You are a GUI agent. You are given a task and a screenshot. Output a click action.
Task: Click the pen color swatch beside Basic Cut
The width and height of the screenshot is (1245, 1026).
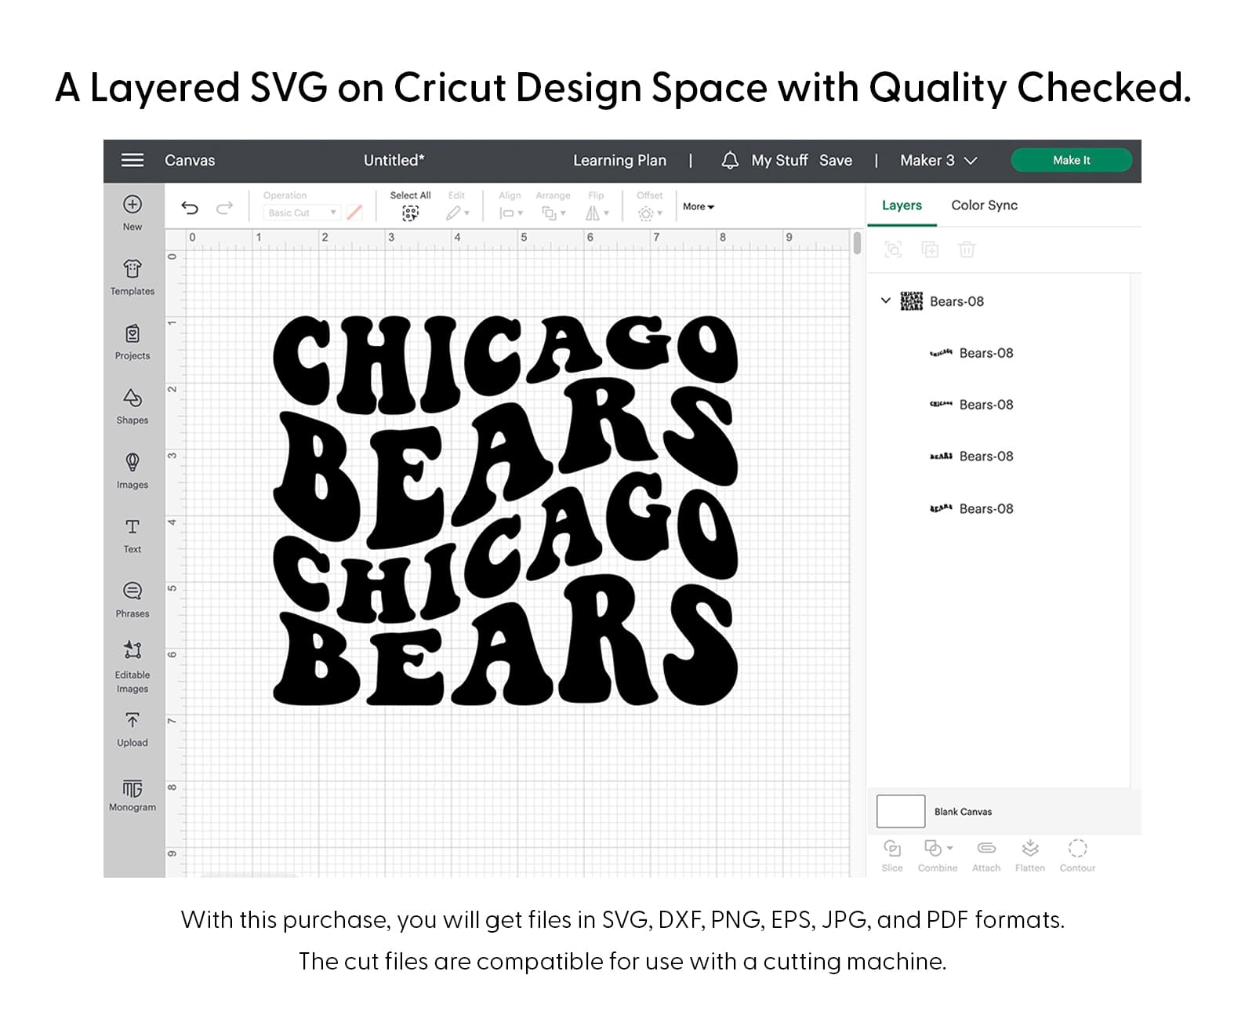coord(354,213)
